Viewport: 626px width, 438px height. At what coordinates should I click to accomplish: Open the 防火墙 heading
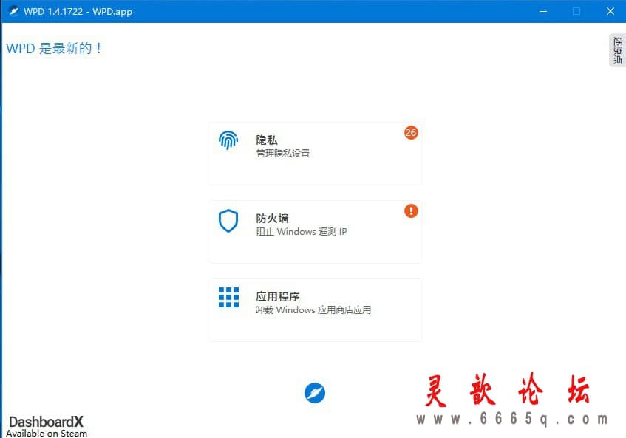click(x=272, y=218)
